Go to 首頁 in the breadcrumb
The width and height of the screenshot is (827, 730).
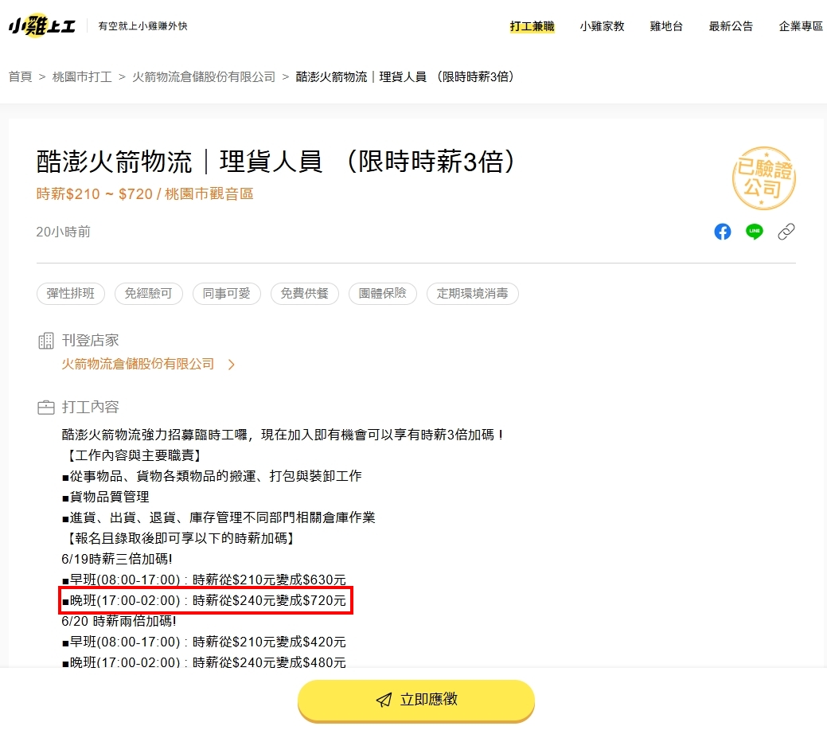point(20,77)
